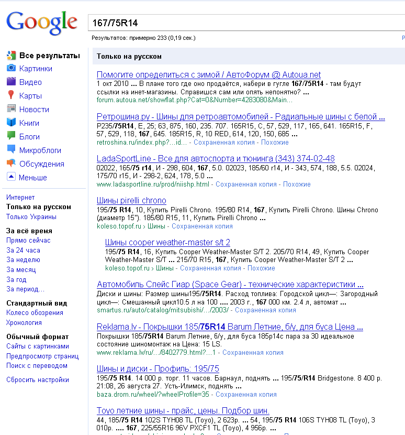Click the Блоги green speech bubble icon
Viewport: 405px width, 435px height.
click(11, 136)
